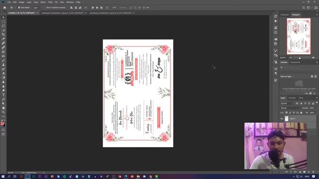Select the Hand tool

tap(3, 108)
